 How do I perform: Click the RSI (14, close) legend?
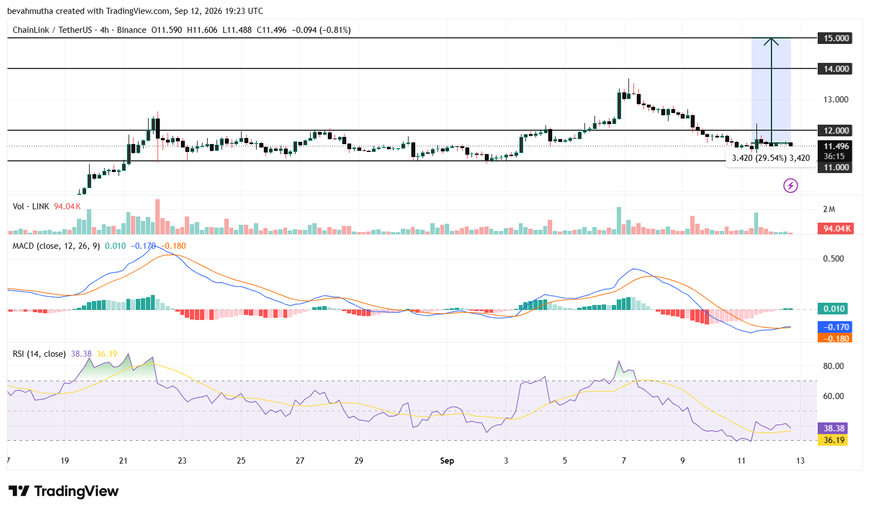point(39,354)
